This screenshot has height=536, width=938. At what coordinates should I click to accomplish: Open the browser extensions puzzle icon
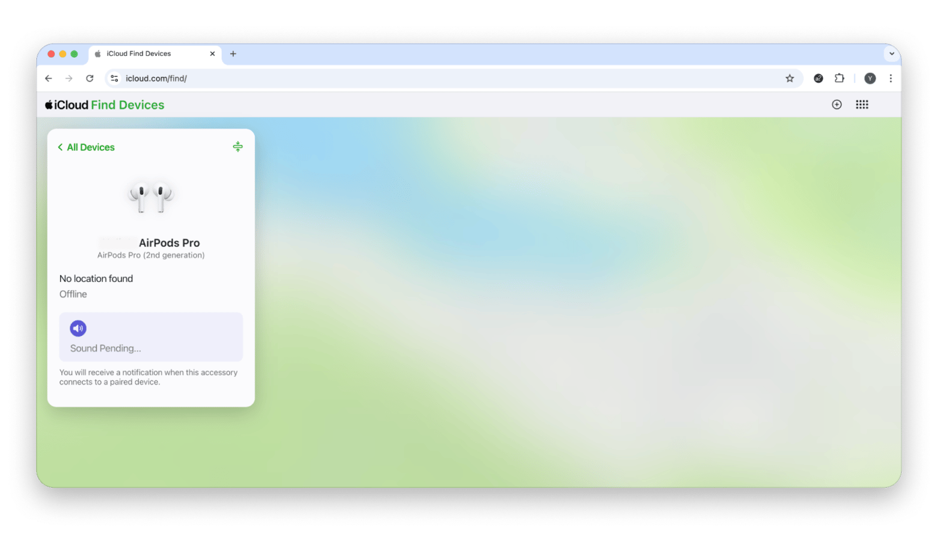(x=839, y=79)
